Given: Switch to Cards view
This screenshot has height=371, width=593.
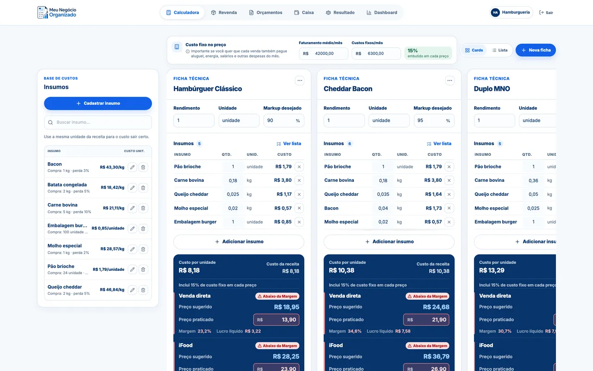Looking at the screenshot, I should (474, 50).
